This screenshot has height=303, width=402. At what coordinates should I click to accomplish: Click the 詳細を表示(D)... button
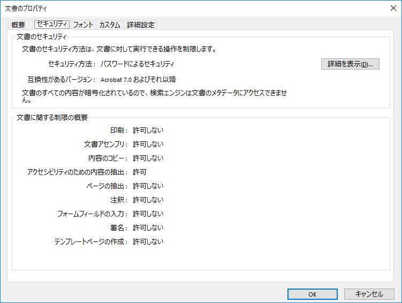click(350, 64)
